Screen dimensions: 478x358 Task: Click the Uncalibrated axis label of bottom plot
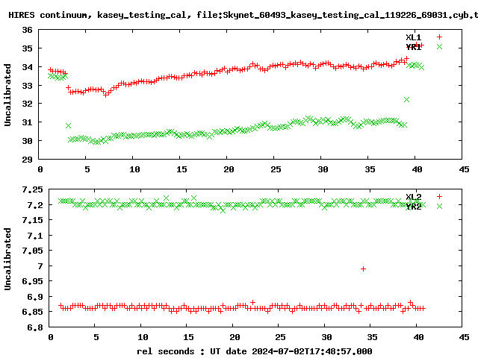[7, 259]
